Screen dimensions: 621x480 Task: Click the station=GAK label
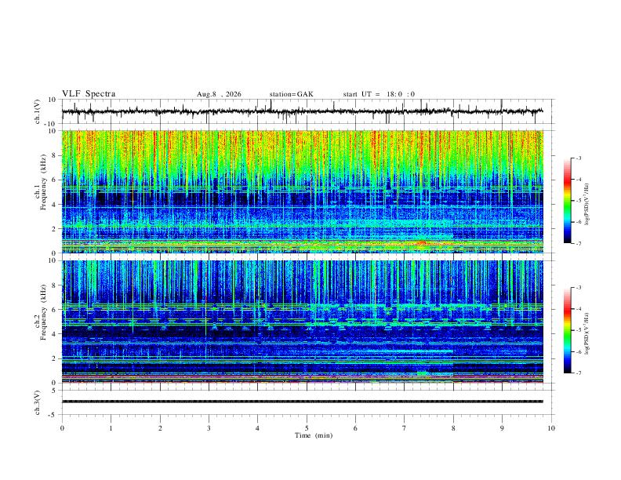tap(291, 94)
